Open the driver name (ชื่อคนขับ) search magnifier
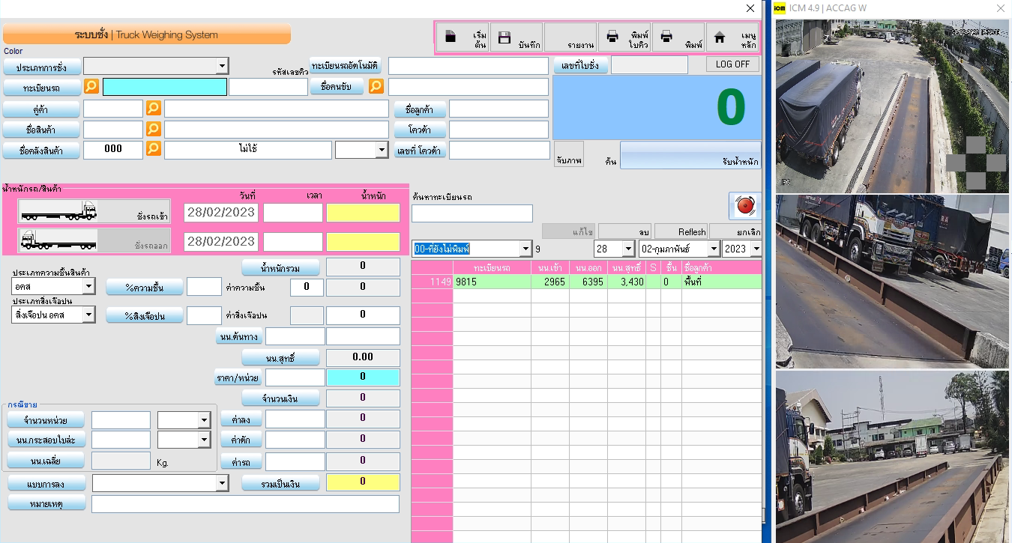Image resolution: width=1012 pixels, height=543 pixels. point(376,87)
